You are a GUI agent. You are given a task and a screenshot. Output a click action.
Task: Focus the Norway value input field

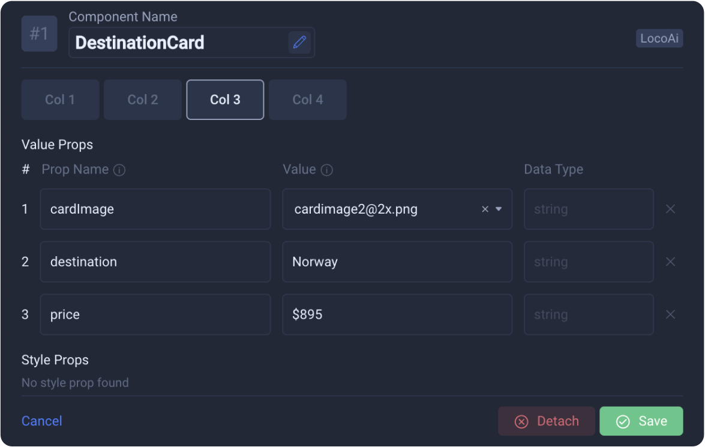(397, 262)
